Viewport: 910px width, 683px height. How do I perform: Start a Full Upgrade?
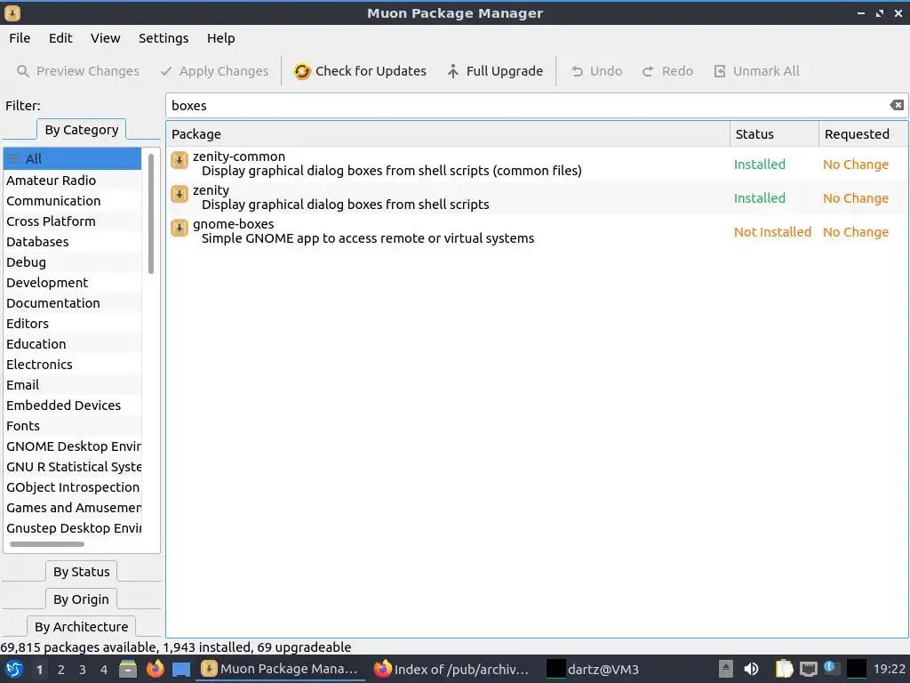pos(495,71)
